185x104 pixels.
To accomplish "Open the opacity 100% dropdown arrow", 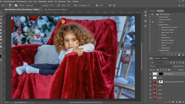I will pyautogui.click(x=55, y=5).
